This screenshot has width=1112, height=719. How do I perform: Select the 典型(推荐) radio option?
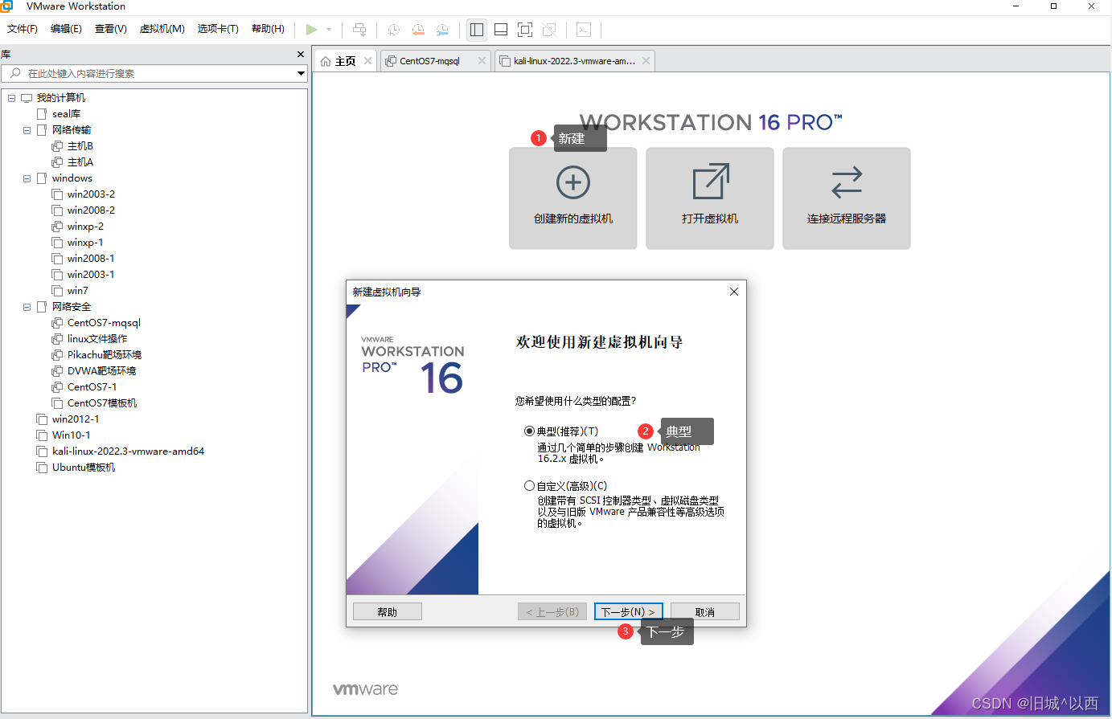[x=529, y=431]
